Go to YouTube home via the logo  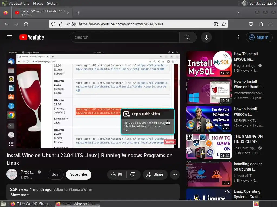coord(32,37)
